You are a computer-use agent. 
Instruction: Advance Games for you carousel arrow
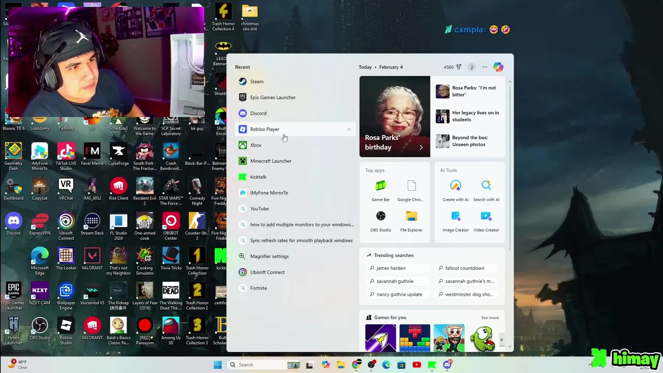point(501,340)
